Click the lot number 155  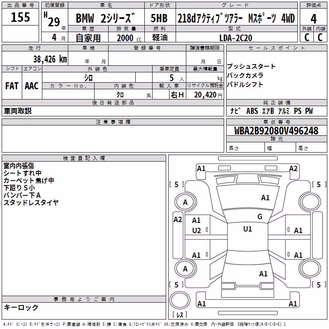[20, 17]
